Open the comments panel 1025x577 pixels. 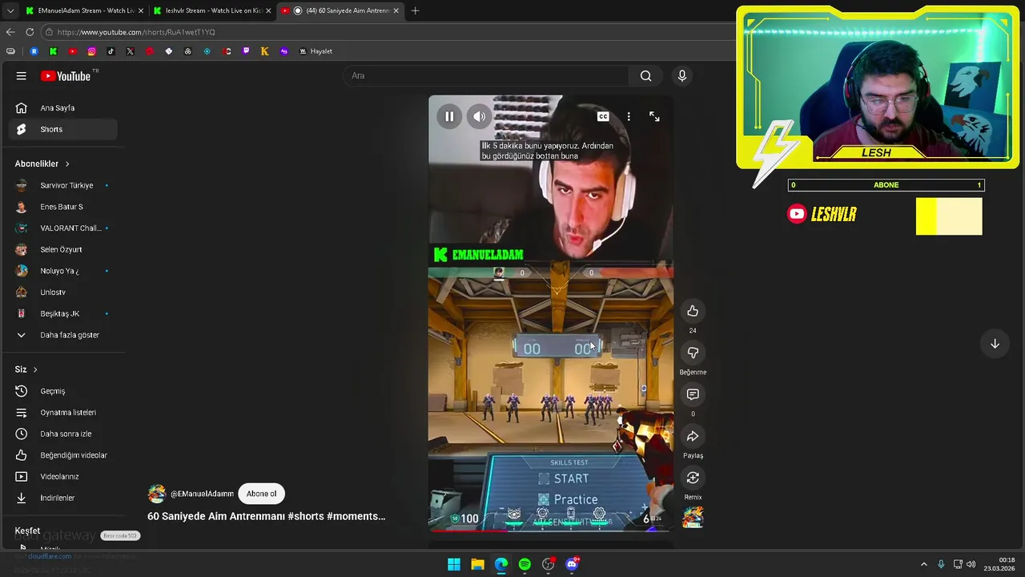tap(693, 394)
